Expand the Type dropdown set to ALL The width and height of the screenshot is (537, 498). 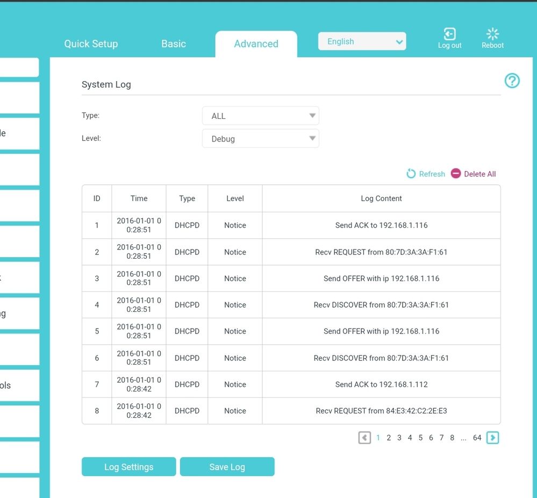click(261, 116)
